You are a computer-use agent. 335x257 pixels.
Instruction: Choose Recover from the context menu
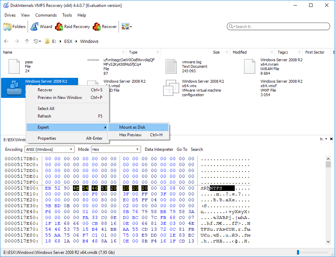pos(67,90)
